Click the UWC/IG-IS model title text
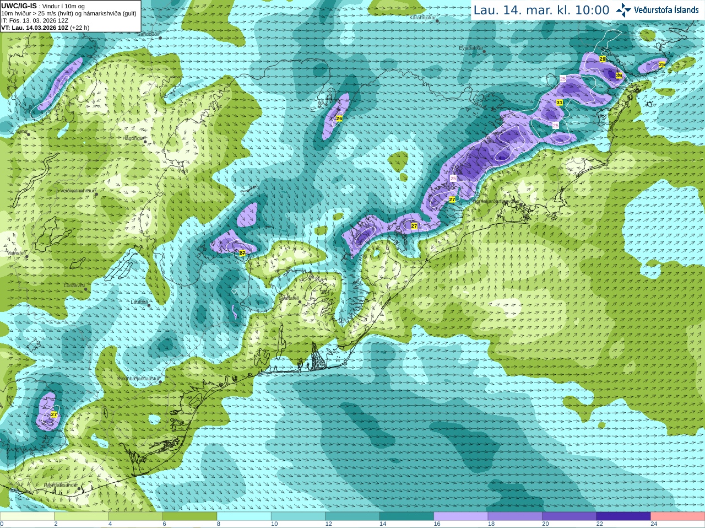 pyautogui.click(x=19, y=6)
